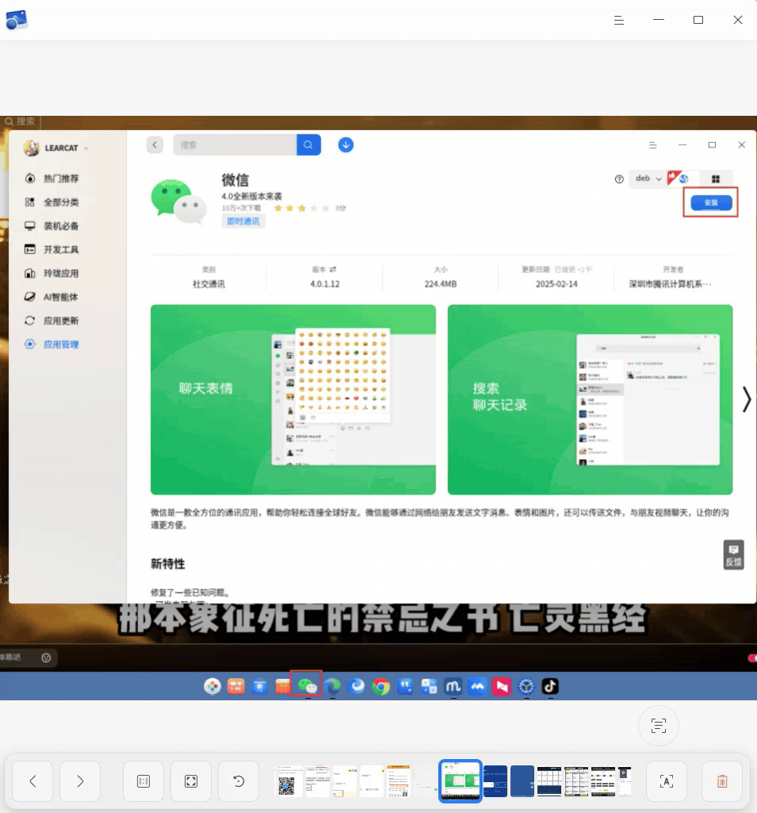Show next screenshot with the right chevron

pyautogui.click(x=746, y=399)
